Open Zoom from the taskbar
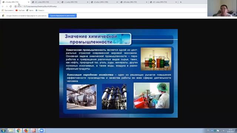This screenshot has width=237, height=133. (x=41, y=130)
